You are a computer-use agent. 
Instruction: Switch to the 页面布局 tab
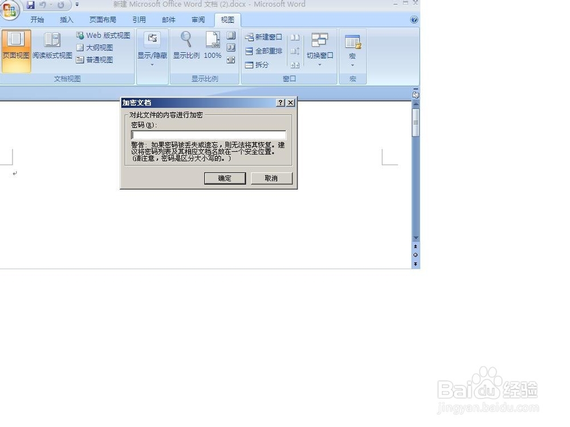point(103,20)
